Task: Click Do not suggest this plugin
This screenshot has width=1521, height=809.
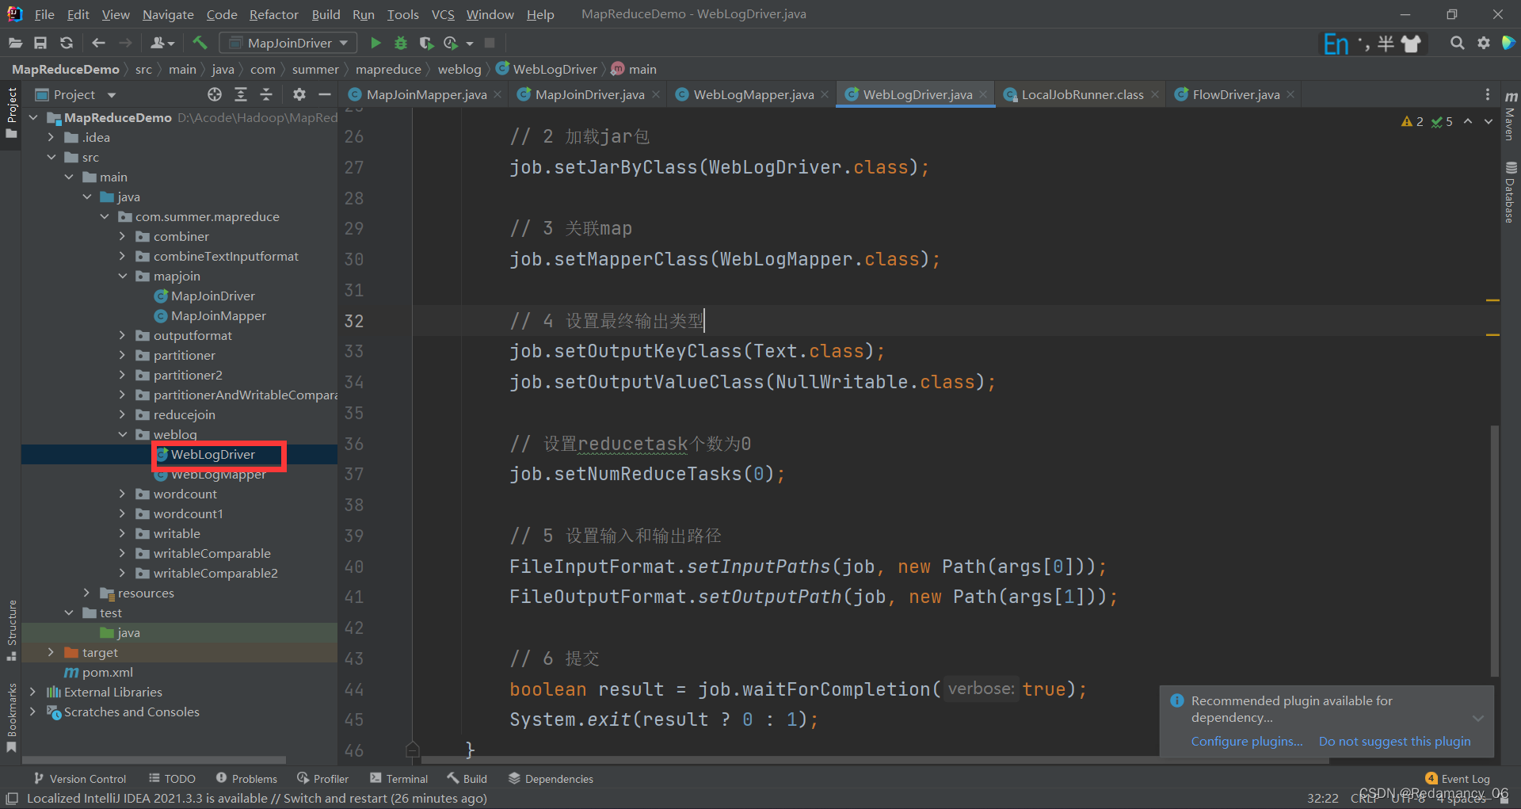Action: [1394, 742]
